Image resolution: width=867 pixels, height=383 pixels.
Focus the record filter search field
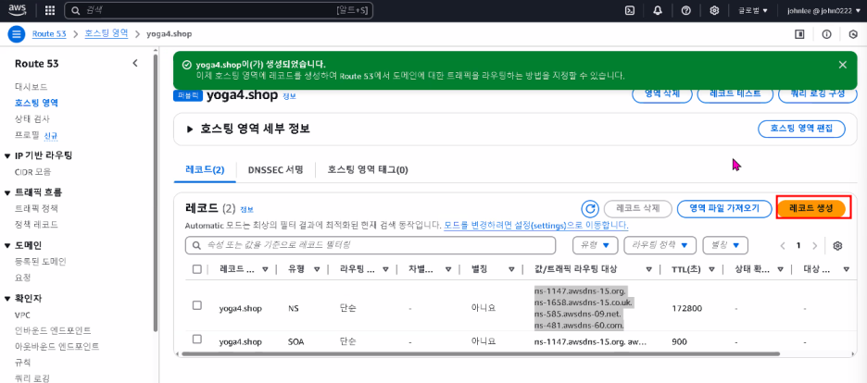pos(371,245)
